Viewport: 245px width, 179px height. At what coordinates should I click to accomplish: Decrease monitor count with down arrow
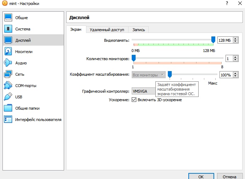235,60
